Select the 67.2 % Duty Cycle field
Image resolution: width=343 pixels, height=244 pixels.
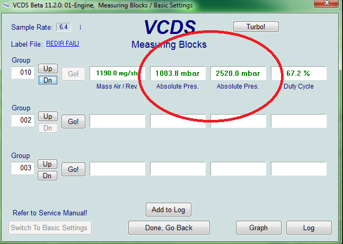[298, 73]
